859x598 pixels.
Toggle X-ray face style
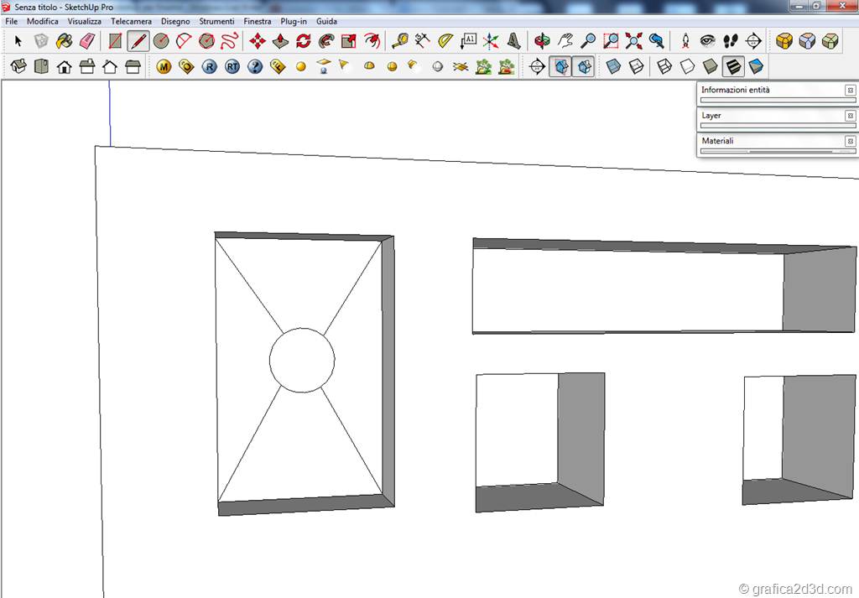(613, 66)
